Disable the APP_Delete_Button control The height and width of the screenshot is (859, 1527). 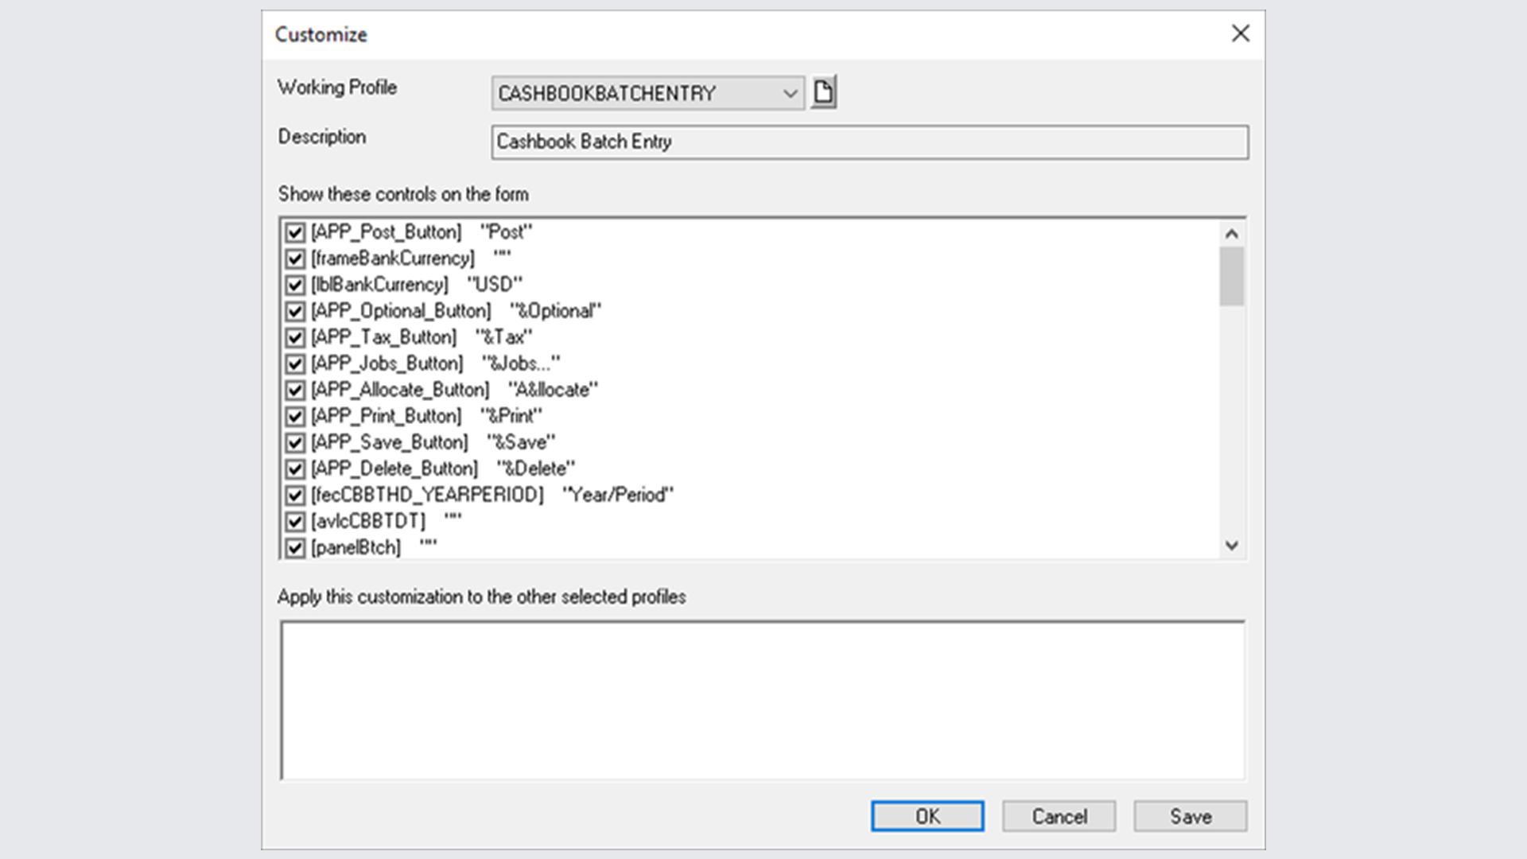pos(293,468)
